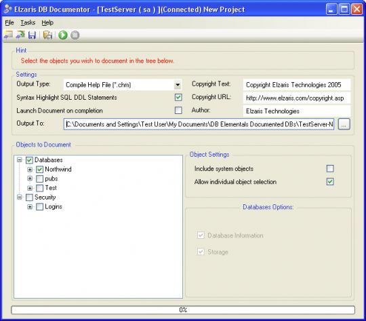The height and width of the screenshot is (321, 366).
Task: Expand the pubs database node
Action: pos(30,178)
